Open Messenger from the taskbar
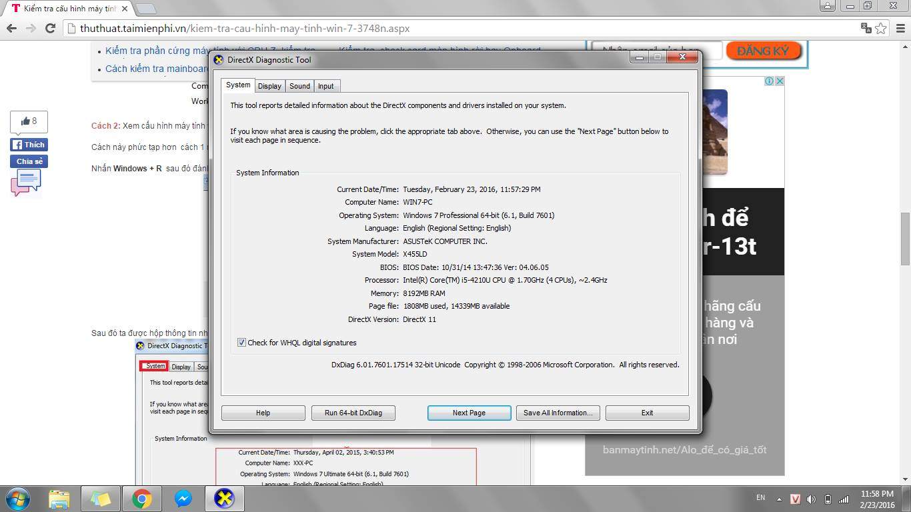The height and width of the screenshot is (512, 911). point(183,499)
